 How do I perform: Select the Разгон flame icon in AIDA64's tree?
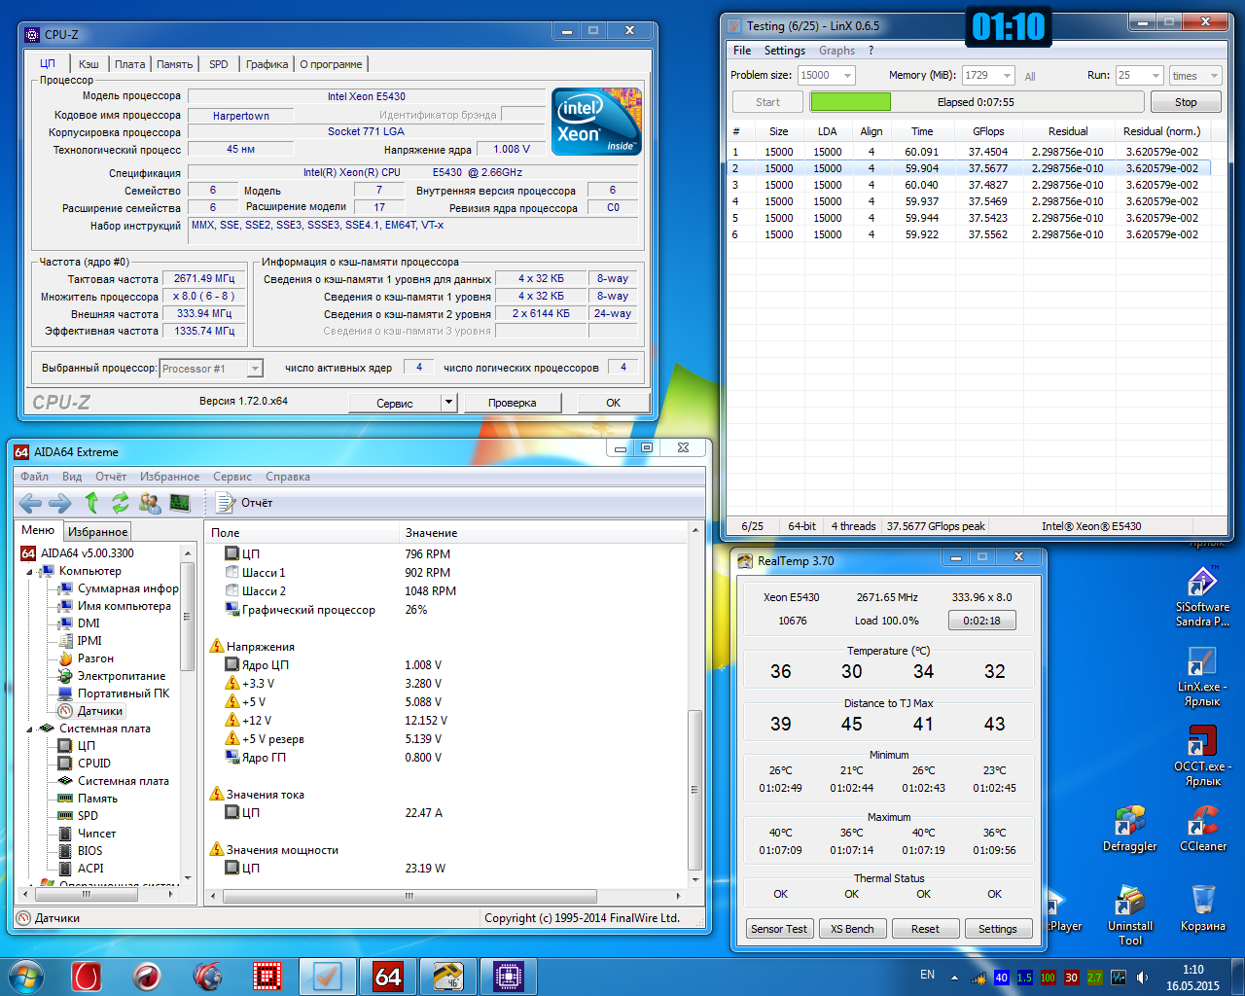click(x=66, y=658)
